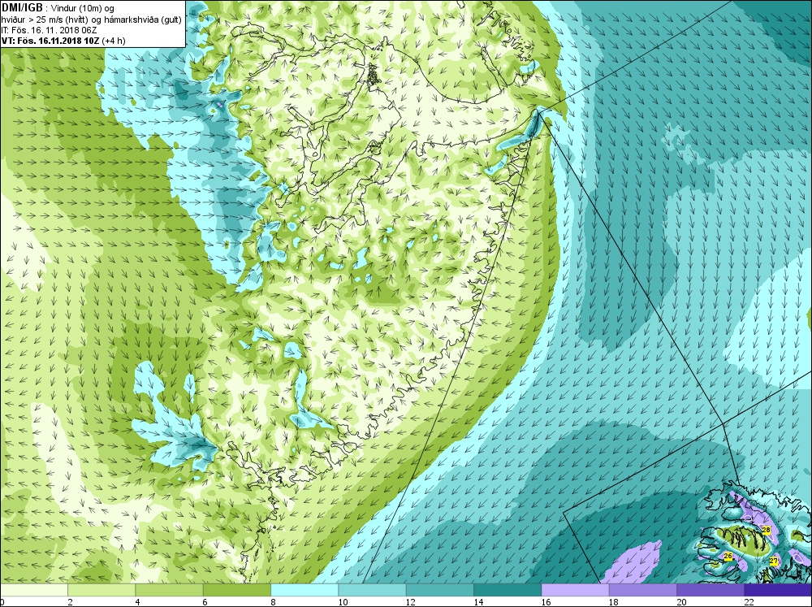Click scale number '12' under color bar
The height and width of the screenshot is (607, 812).
tap(411, 602)
